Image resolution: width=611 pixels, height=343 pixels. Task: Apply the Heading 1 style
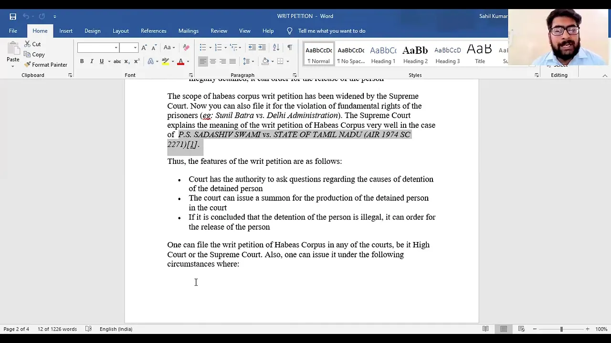tap(383, 54)
